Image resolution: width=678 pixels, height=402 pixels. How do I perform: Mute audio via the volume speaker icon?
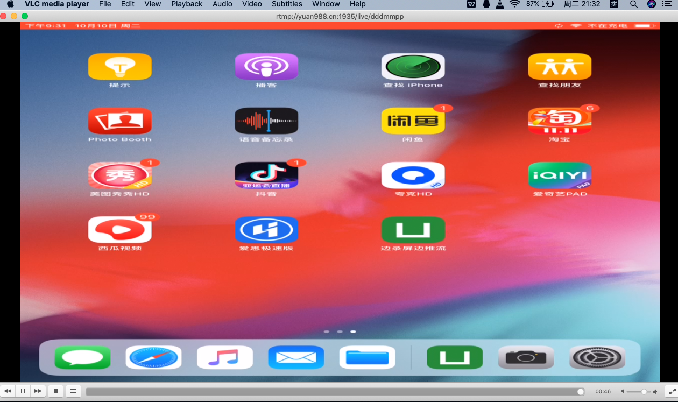(623, 392)
